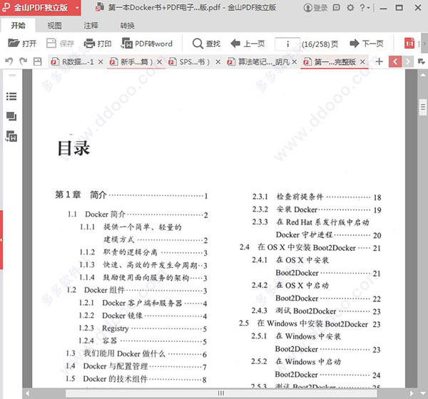Click the vertical scrollbar thumb

pos(423,107)
